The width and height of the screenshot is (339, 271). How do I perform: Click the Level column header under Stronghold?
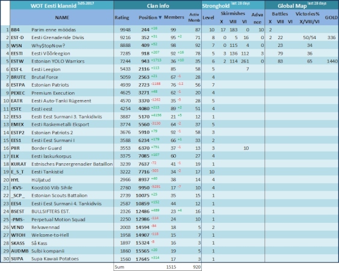(208, 17)
